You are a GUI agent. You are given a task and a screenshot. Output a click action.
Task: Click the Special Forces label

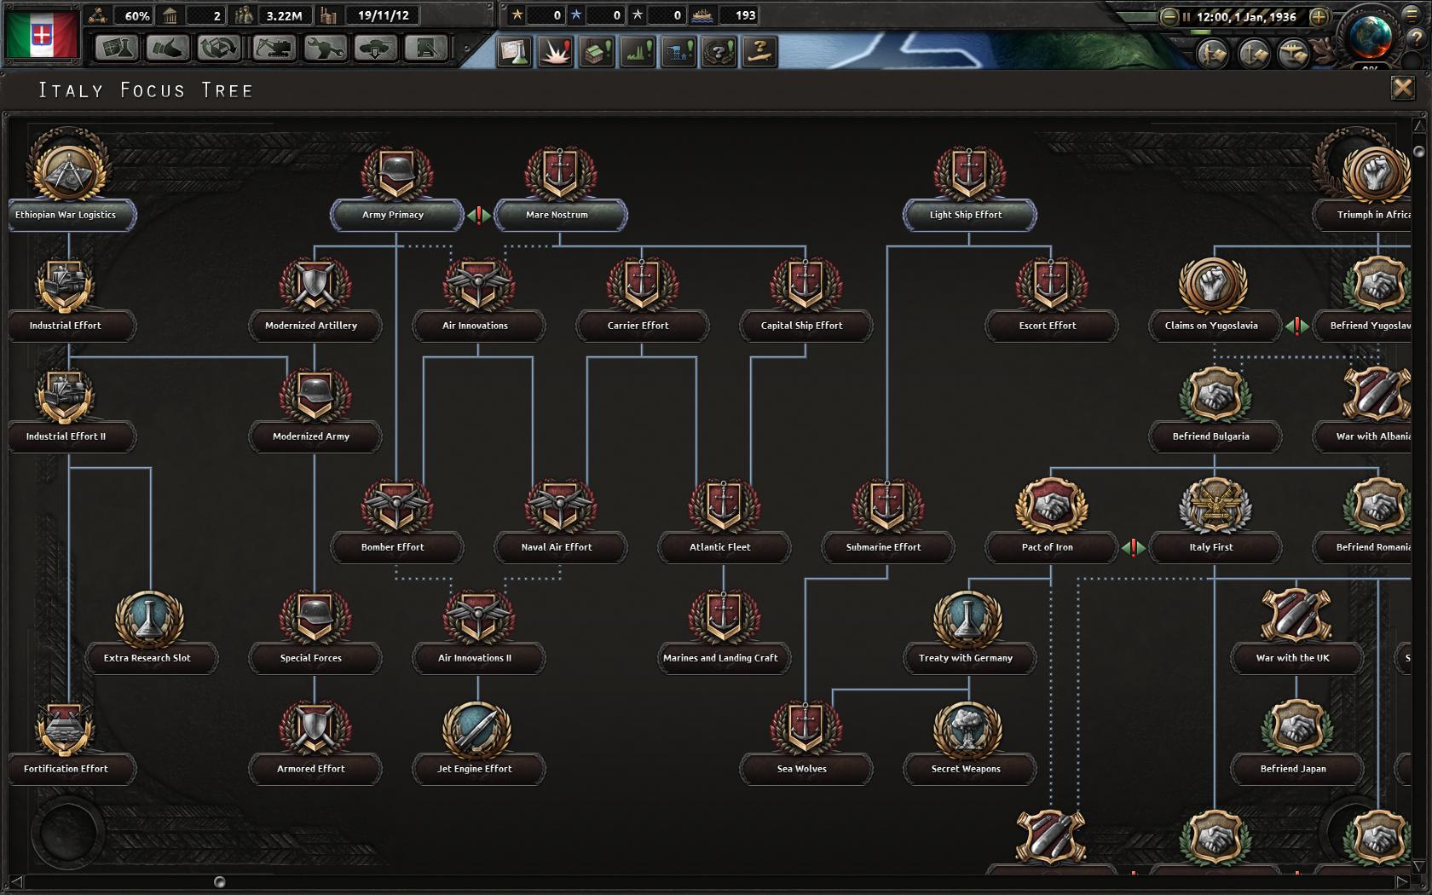click(311, 658)
